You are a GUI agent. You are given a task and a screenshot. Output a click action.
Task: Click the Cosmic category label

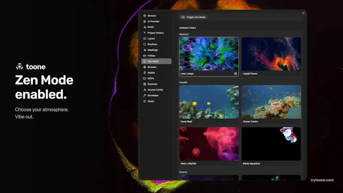click(184, 172)
